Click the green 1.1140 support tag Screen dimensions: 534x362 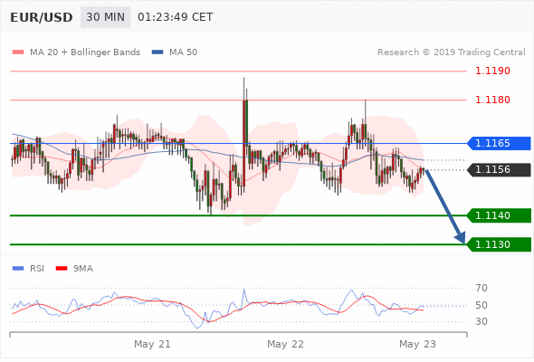pyautogui.click(x=499, y=215)
